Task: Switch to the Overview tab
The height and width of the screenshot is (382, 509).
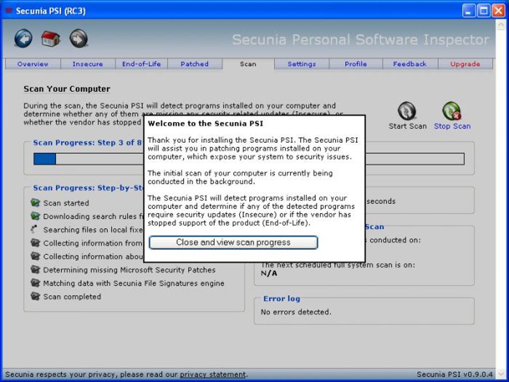Action: coord(32,64)
